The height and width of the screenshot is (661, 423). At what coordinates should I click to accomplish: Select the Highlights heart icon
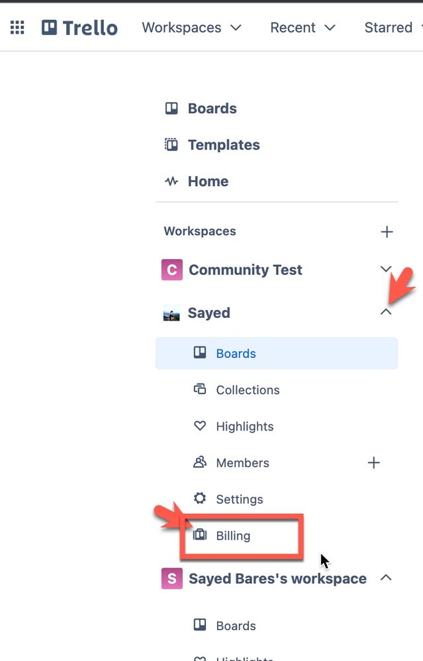click(x=199, y=426)
